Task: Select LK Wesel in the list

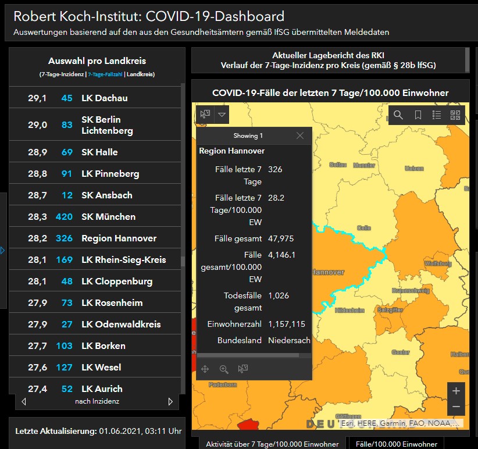Action: click(95, 367)
